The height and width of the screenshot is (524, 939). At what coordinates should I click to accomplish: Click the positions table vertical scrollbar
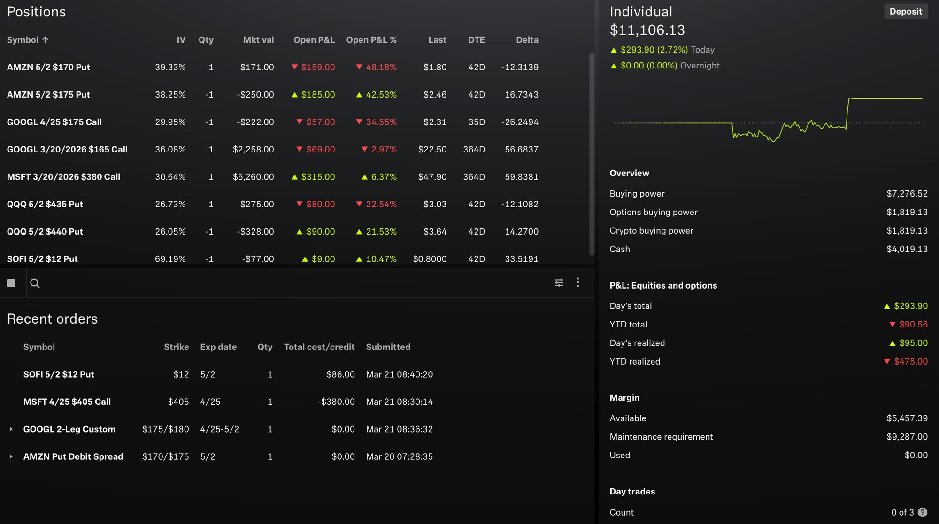coord(592,155)
